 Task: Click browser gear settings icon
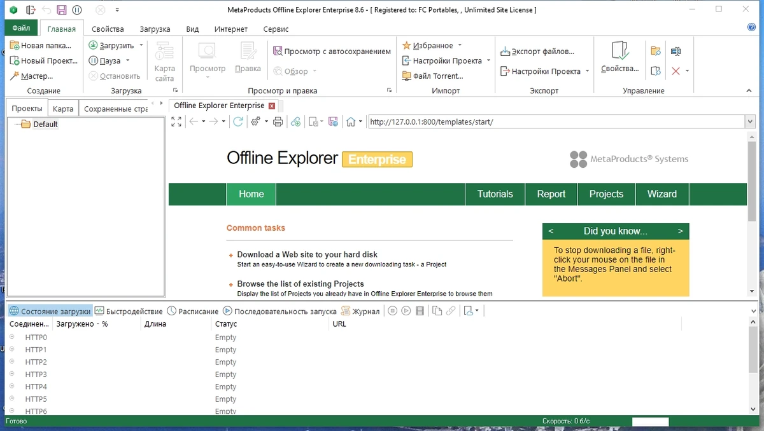click(255, 121)
